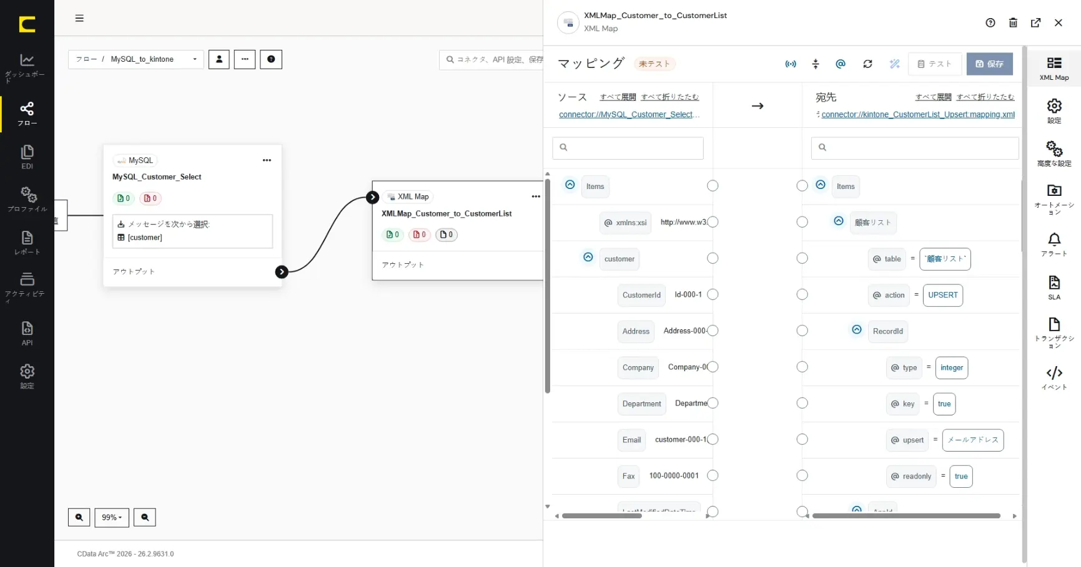Open the connector://MySQL_Customer_Select source link
This screenshot has height=567, width=1081.
(629, 115)
